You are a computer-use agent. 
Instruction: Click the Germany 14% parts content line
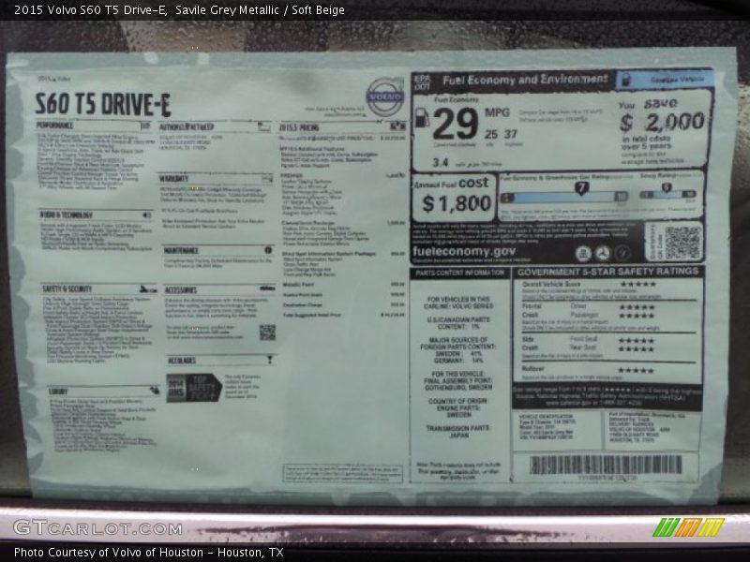457,361
